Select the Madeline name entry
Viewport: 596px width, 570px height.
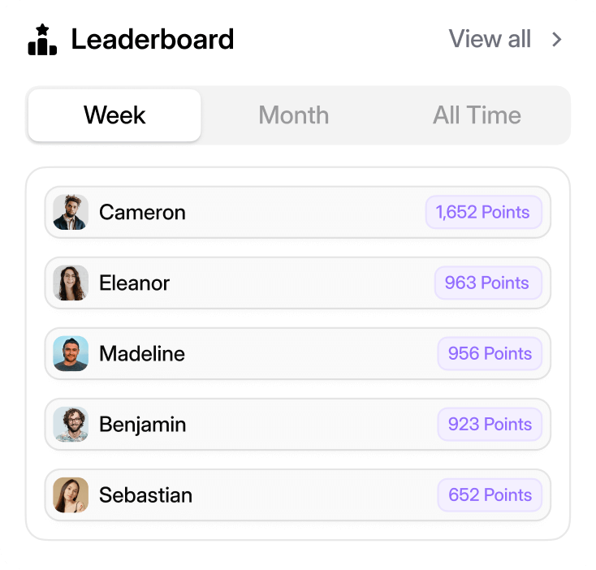click(x=142, y=354)
